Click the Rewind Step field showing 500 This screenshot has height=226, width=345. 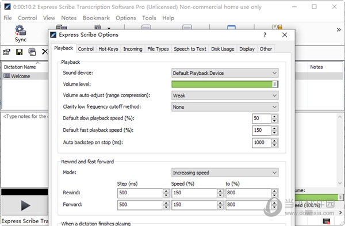[140, 193]
